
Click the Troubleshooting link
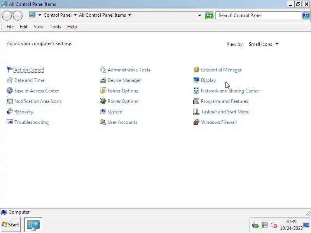coord(31,122)
